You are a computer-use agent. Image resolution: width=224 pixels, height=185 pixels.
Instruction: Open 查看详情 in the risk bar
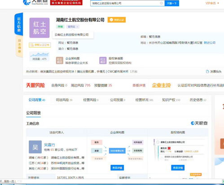tap(139, 85)
